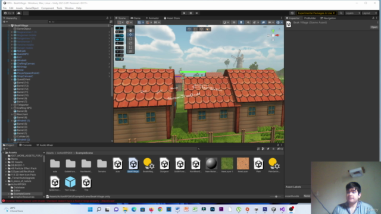Lock the Inspector panel with padlock icon
Viewport: 381px width, 214px height.
373,18
